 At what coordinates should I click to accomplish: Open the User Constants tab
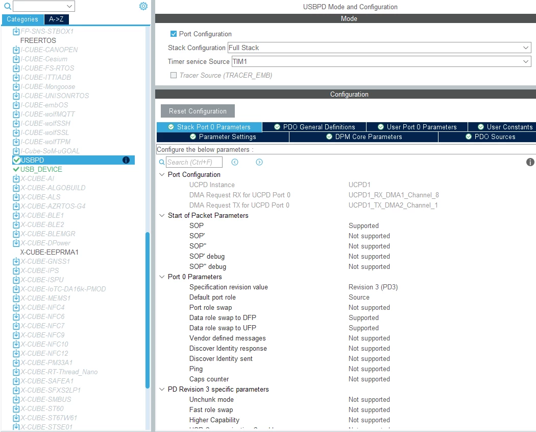(x=502, y=127)
